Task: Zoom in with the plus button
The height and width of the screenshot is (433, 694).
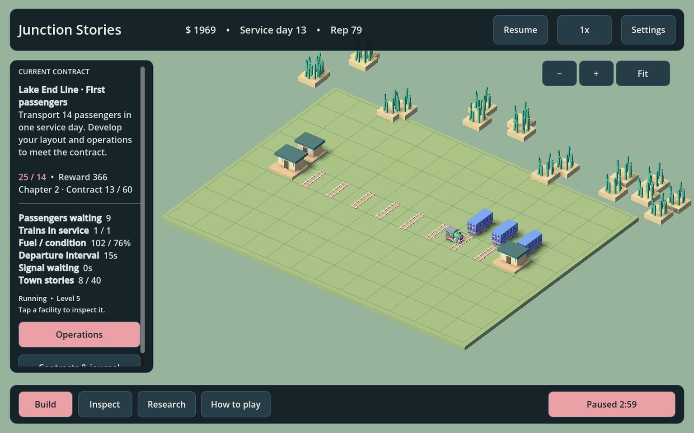Action: [x=596, y=74]
